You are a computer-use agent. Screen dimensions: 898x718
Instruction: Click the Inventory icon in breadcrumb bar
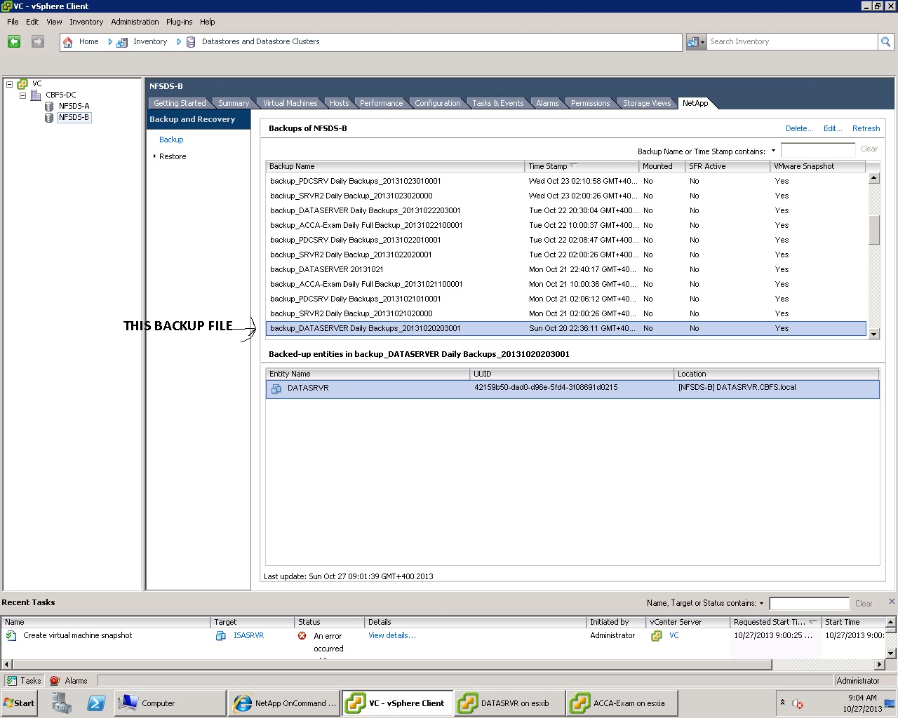(x=122, y=42)
